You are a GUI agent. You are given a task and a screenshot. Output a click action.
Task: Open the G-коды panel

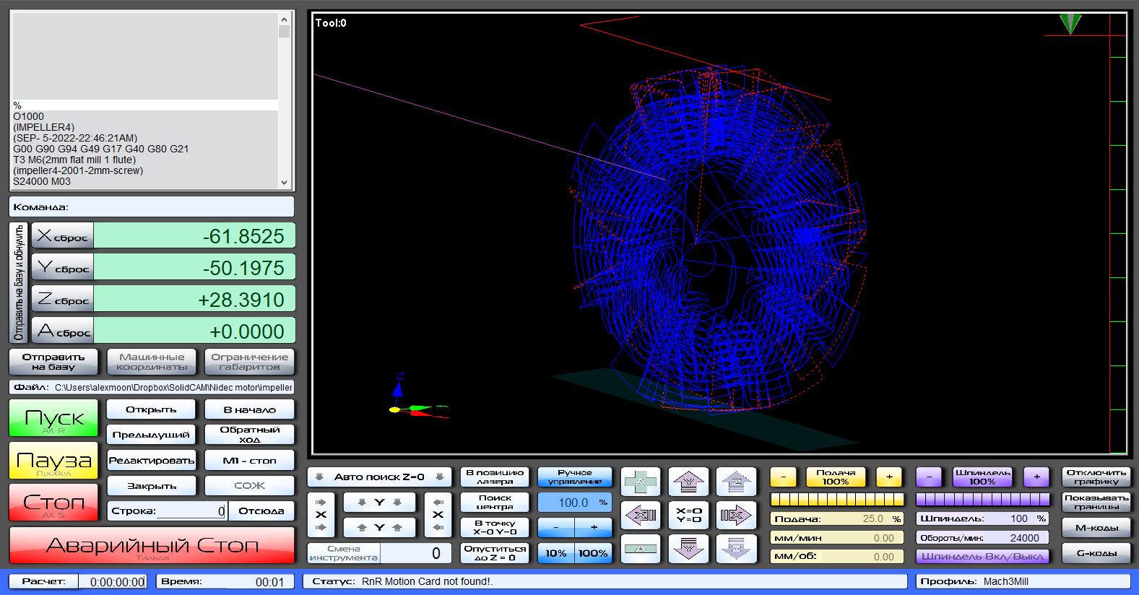pyautogui.click(x=1096, y=553)
